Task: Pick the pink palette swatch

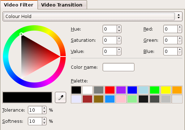Action: click(121, 99)
